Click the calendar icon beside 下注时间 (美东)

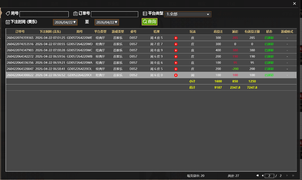(x=7, y=22)
